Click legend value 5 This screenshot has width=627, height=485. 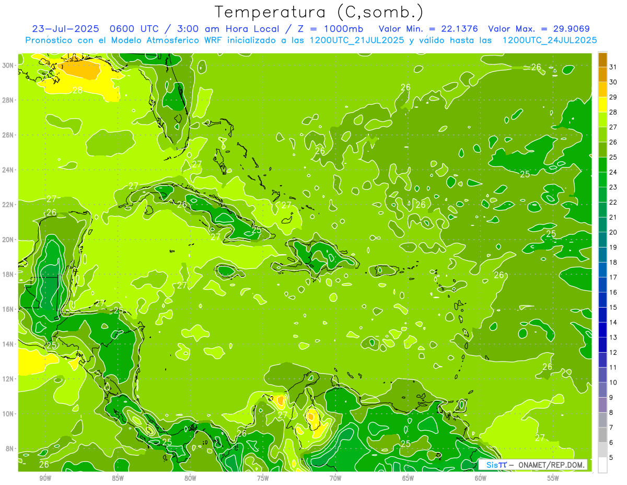[611, 457]
